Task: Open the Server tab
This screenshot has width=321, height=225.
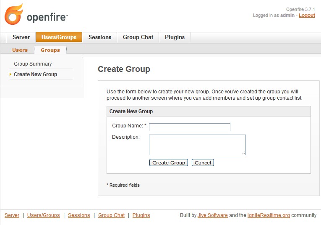Action: pos(21,37)
